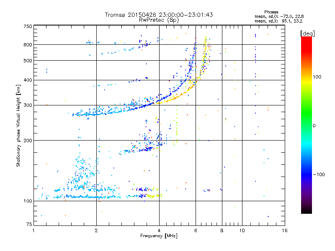
Task: Click the 'mean, sd,O: -72.0, 22.8' statistic
Action: [x=279, y=17]
